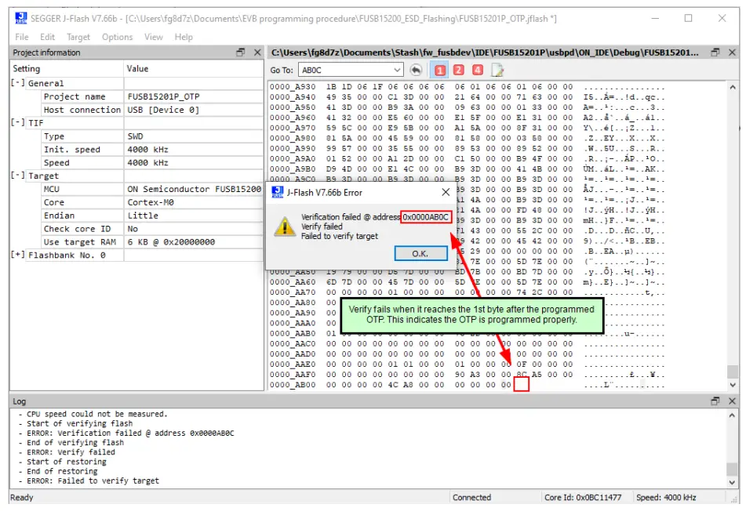Click log line 'ERROR: Verify failed'
This screenshot has height=515, width=746.
71,452
